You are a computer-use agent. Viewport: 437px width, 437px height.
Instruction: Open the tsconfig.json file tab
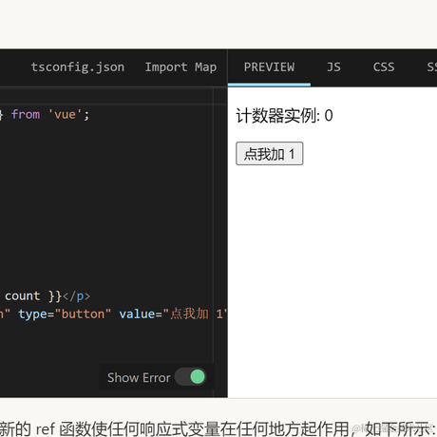78,67
